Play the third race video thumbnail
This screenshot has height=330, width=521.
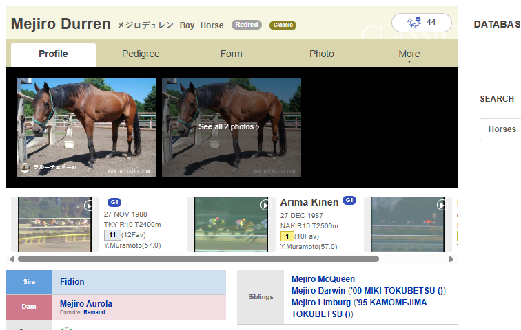pyautogui.click(x=408, y=224)
